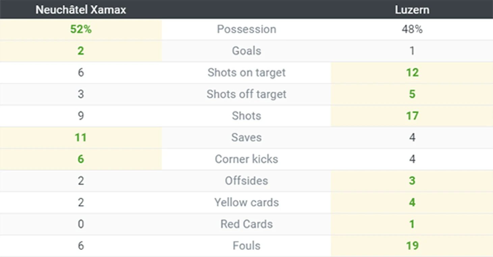
Task: Click Luzern's 19 fouls value
Action: point(412,246)
